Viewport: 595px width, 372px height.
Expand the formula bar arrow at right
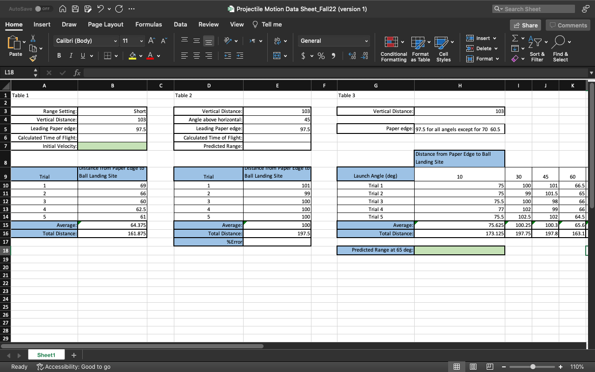tap(591, 73)
